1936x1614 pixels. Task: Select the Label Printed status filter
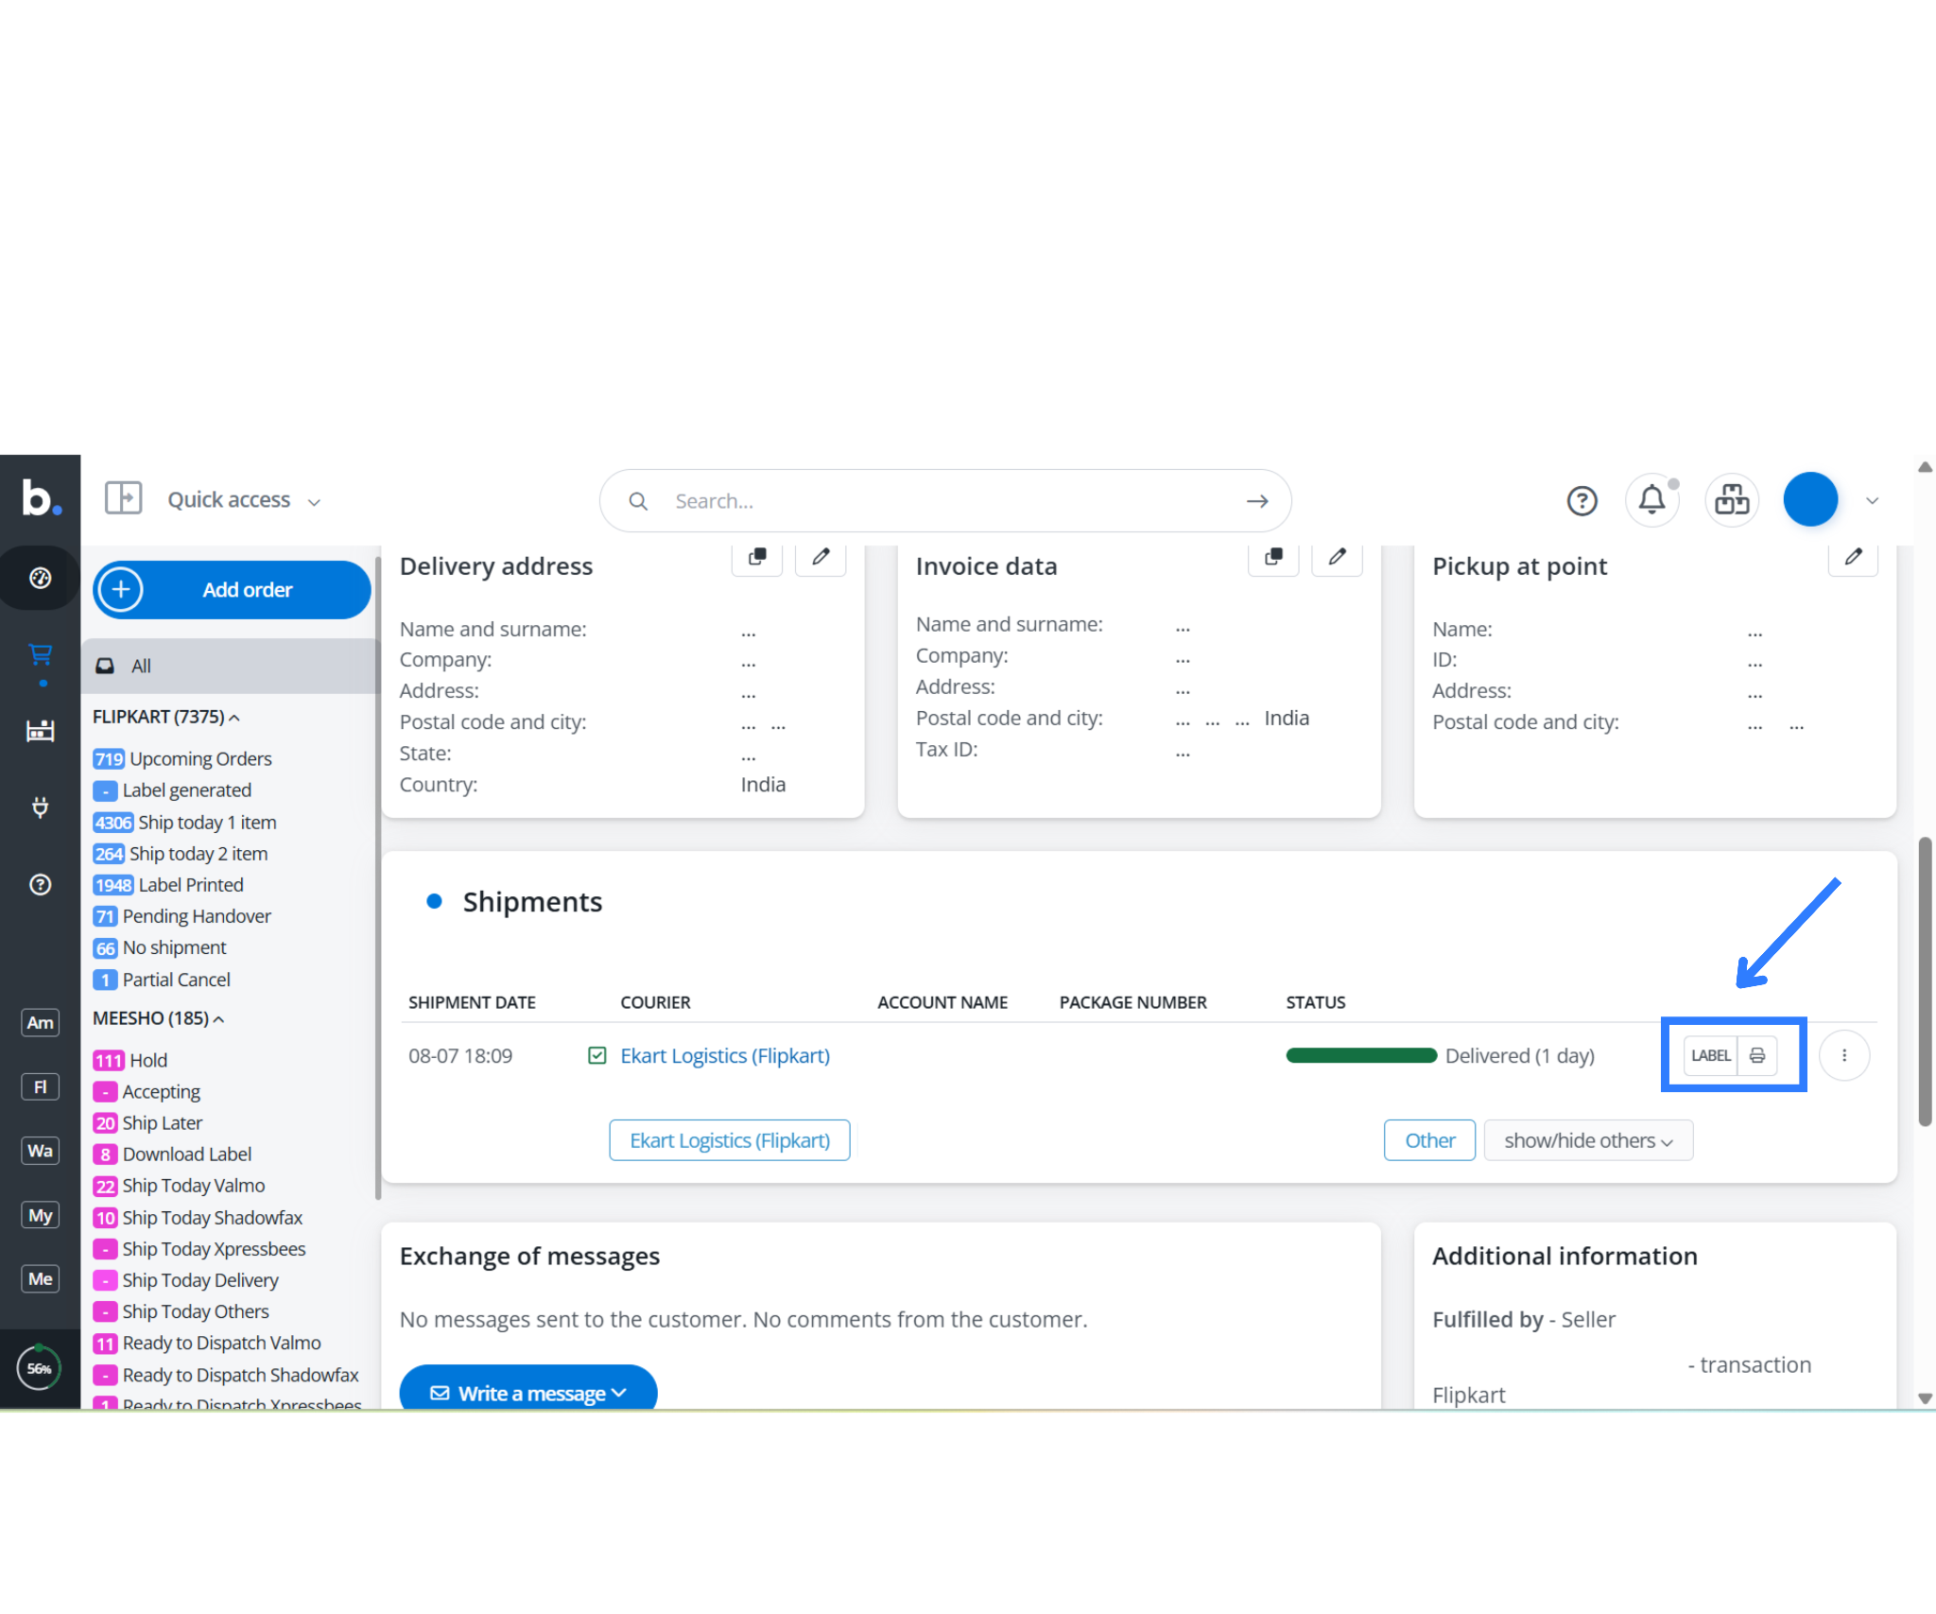point(190,885)
